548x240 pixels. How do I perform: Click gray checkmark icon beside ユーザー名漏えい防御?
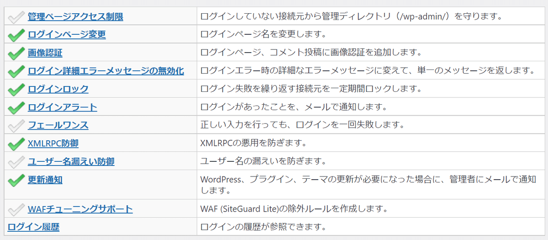point(16,162)
